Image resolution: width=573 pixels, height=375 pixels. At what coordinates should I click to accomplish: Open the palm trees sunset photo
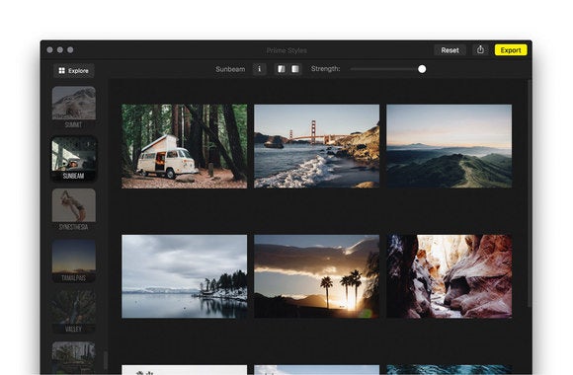coord(316,276)
